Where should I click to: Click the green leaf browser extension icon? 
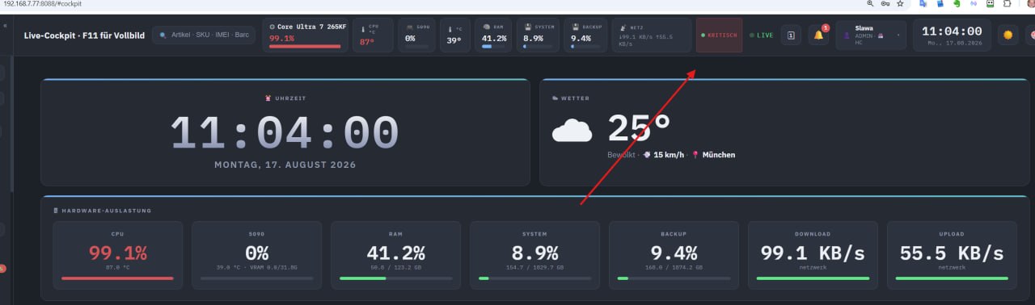click(957, 4)
